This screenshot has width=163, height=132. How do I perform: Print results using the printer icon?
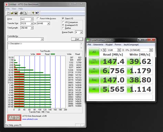(21, 13)
